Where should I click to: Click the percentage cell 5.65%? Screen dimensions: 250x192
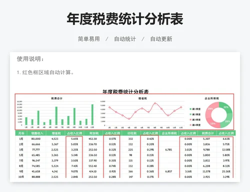coord(74,139)
